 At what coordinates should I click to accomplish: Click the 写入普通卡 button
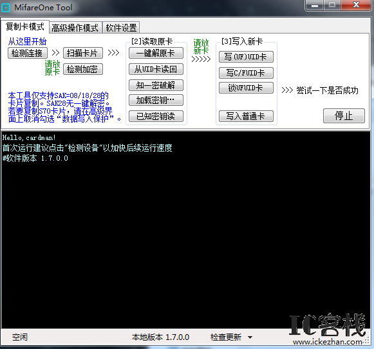pos(246,116)
